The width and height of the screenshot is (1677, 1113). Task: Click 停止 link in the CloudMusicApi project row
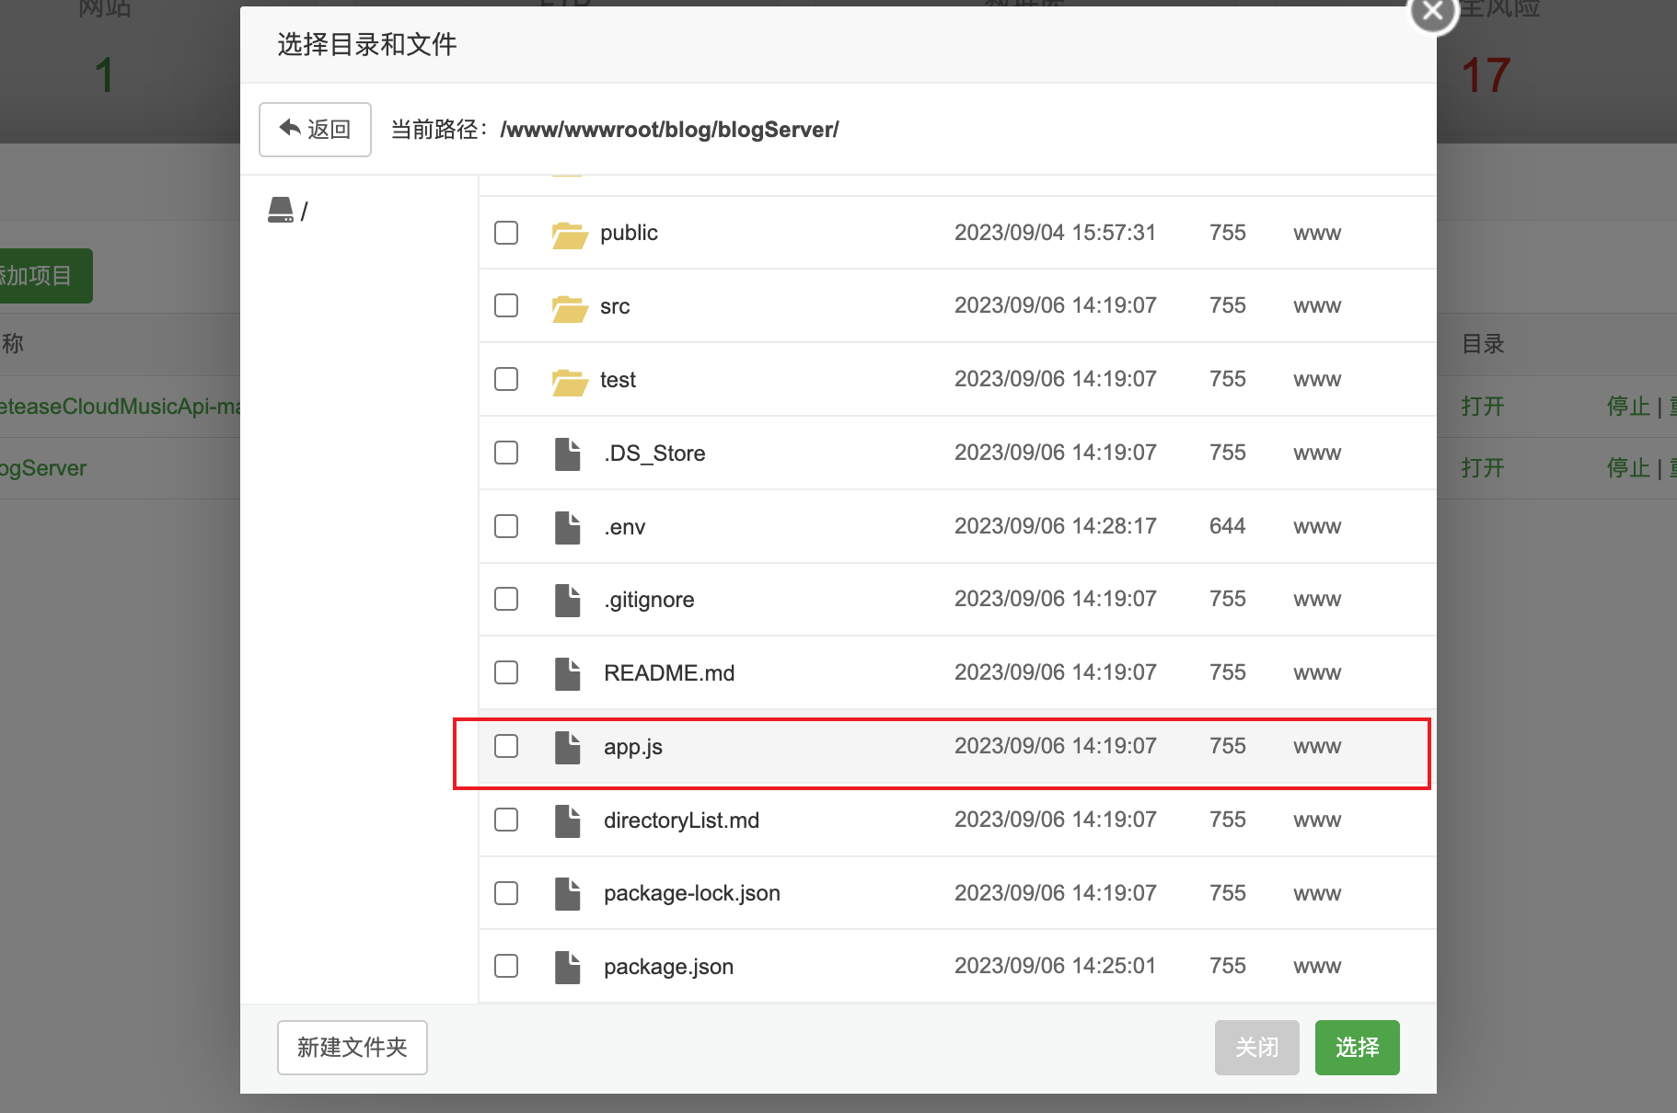pos(1628,407)
